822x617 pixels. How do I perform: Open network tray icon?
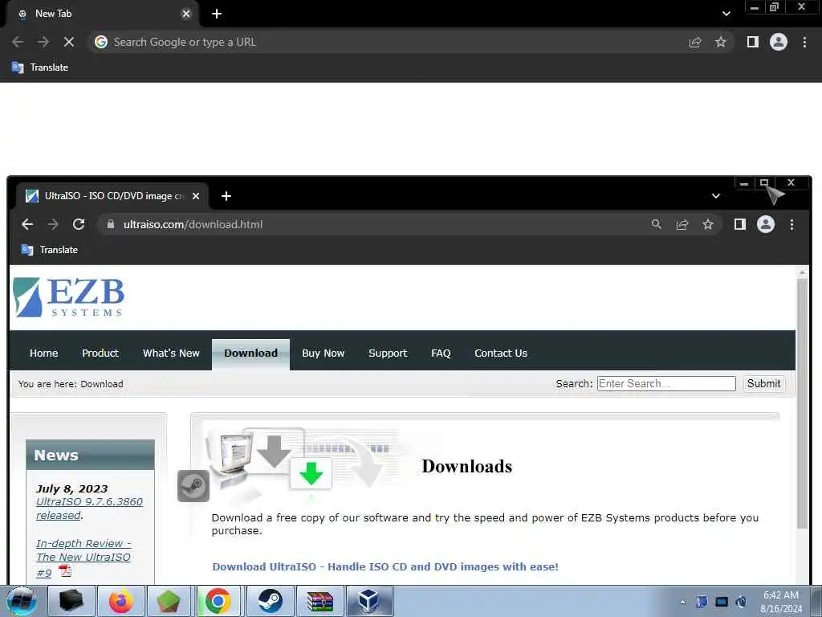tap(722, 602)
